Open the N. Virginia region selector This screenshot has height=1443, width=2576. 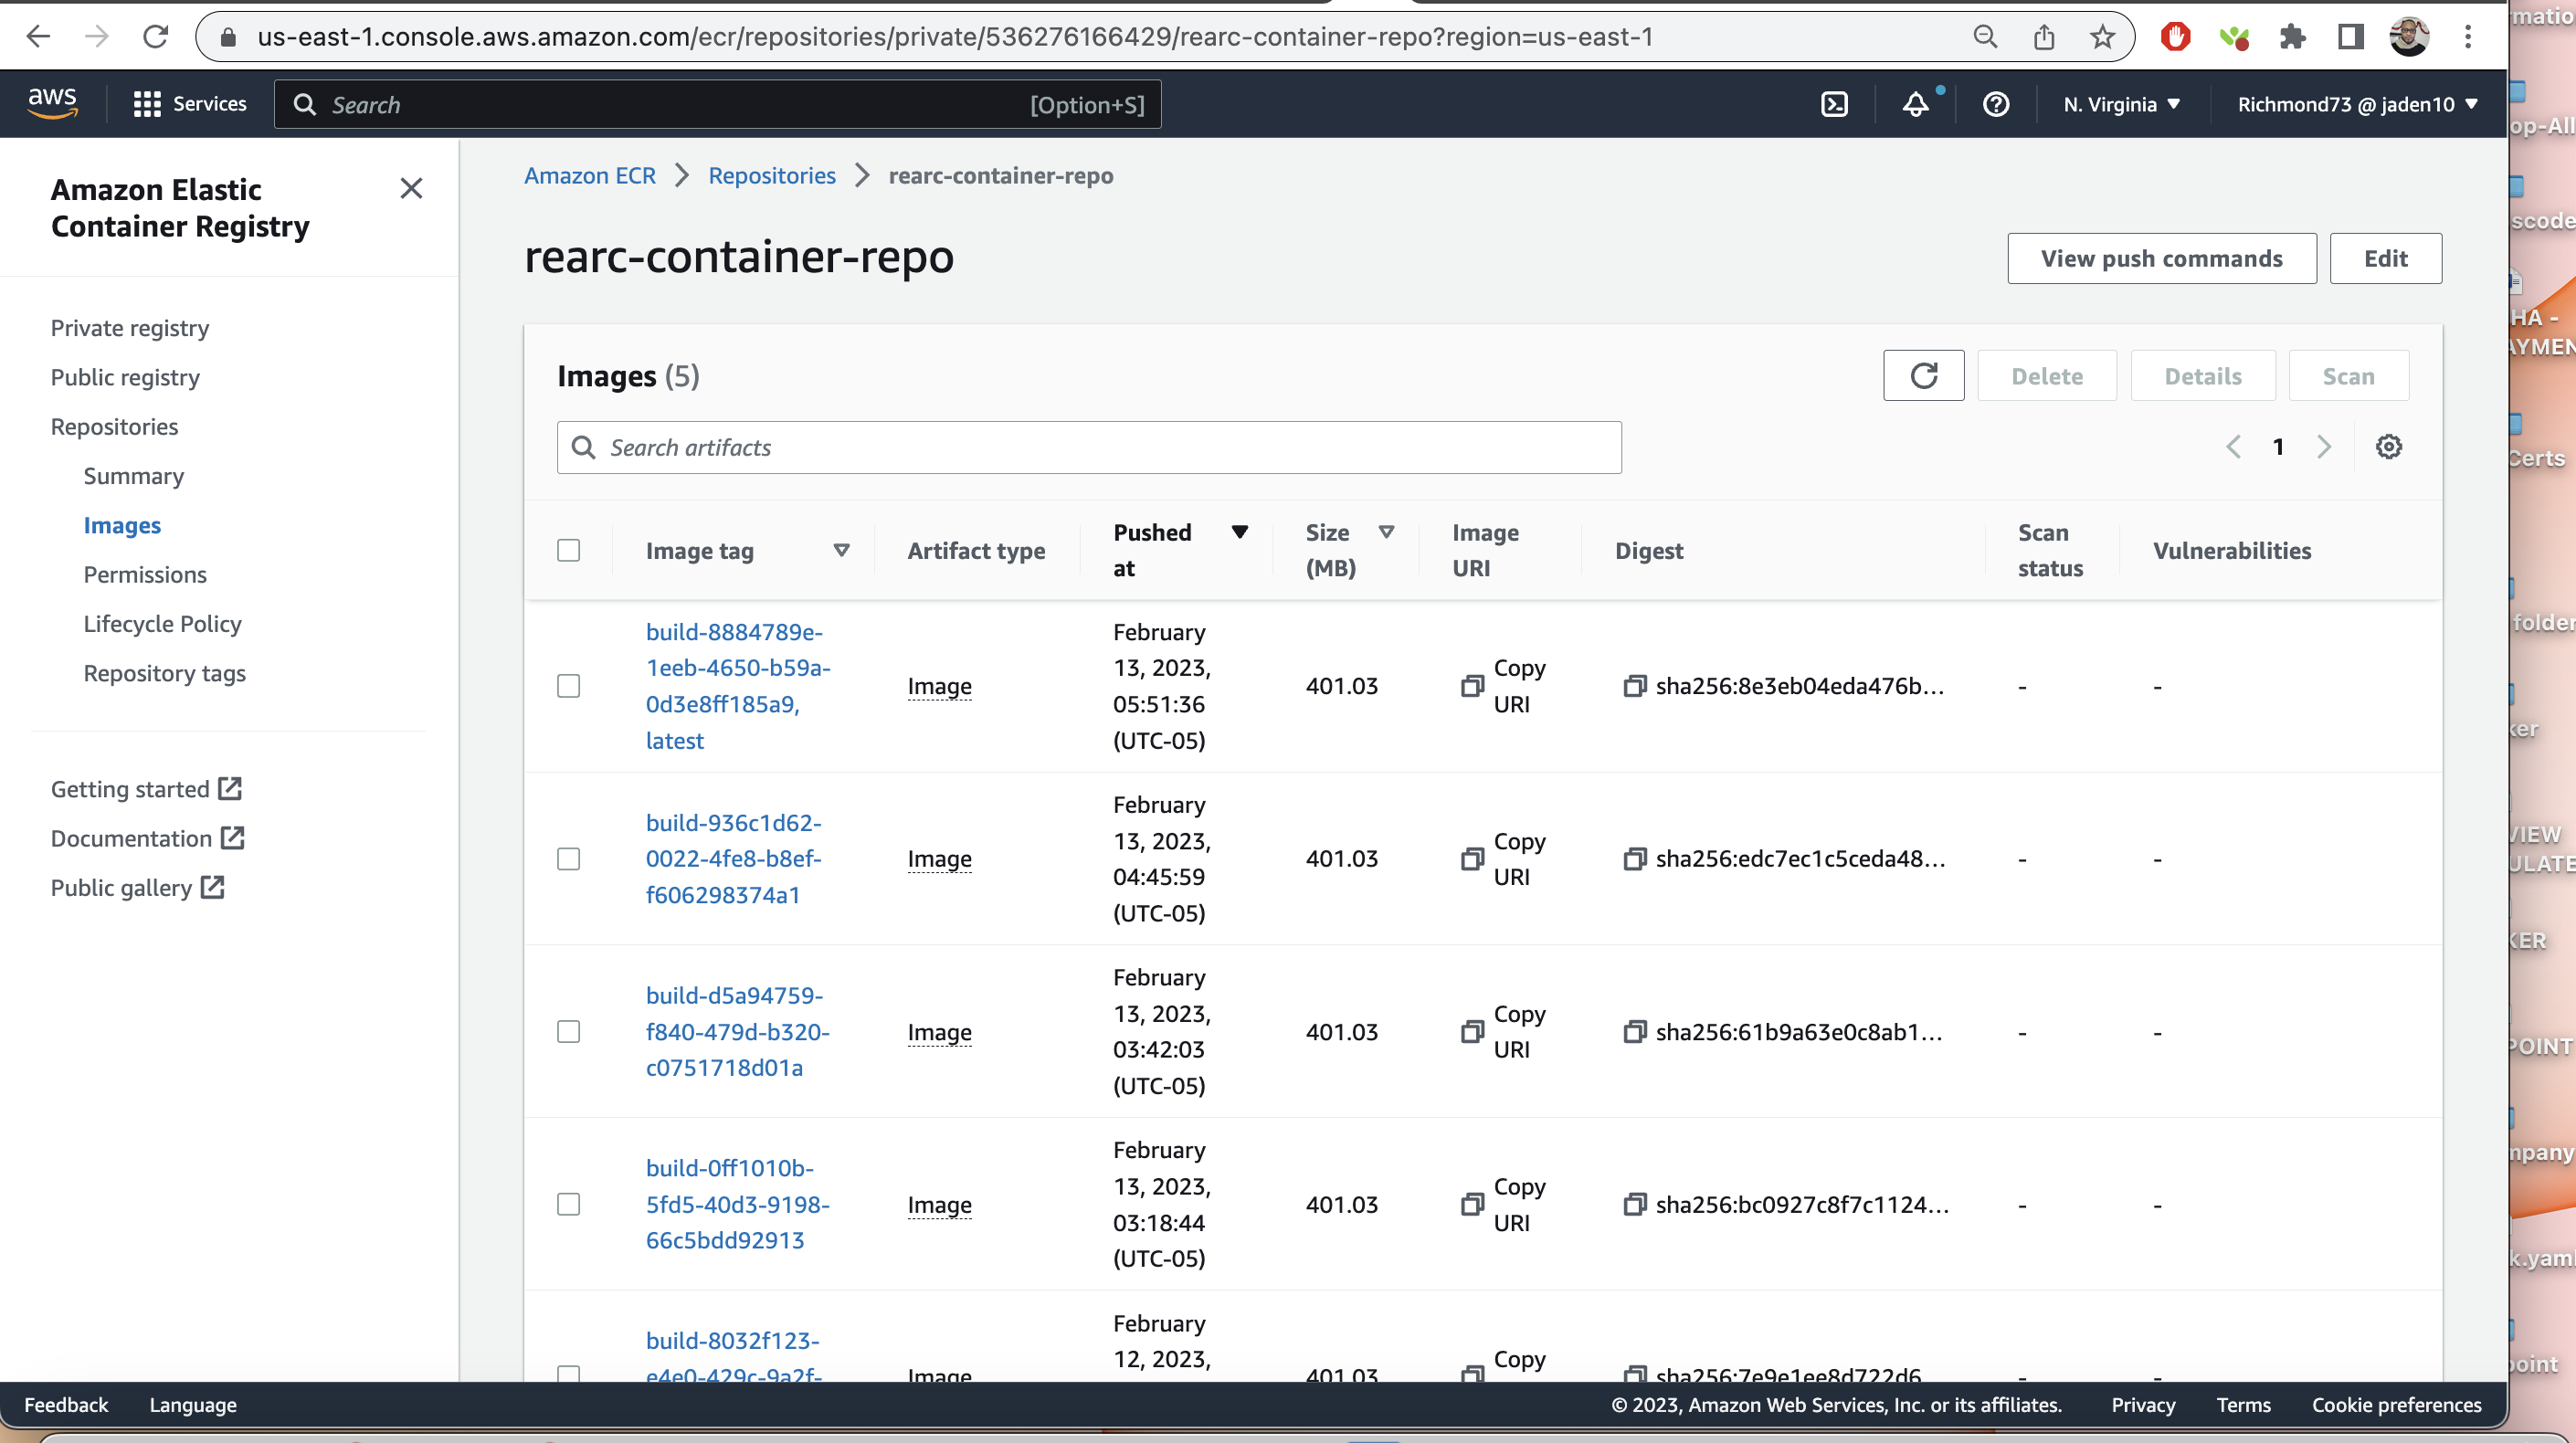(2121, 104)
